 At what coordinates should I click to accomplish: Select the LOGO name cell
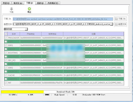pyautogui.click(x=14, y=64)
